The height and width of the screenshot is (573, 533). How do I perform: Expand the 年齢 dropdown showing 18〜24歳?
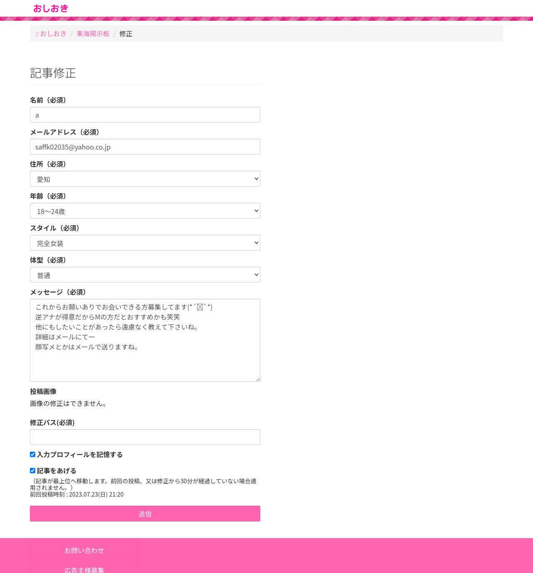(x=145, y=211)
